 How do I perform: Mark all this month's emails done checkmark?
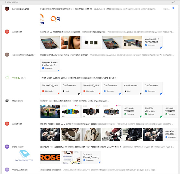pyautogui.click(x=173, y=2)
